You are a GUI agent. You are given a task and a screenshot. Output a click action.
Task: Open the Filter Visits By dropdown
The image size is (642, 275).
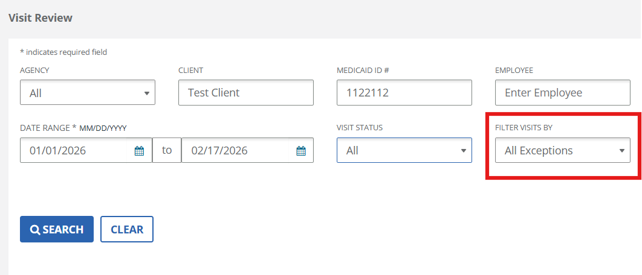pos(562,151)
